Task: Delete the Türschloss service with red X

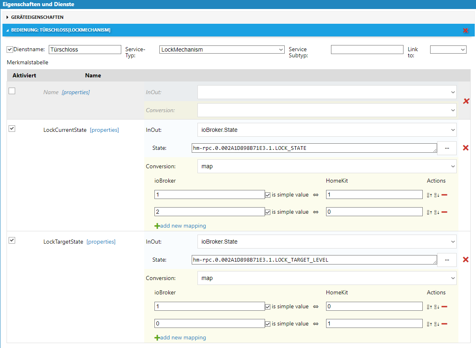Action: 465,30
